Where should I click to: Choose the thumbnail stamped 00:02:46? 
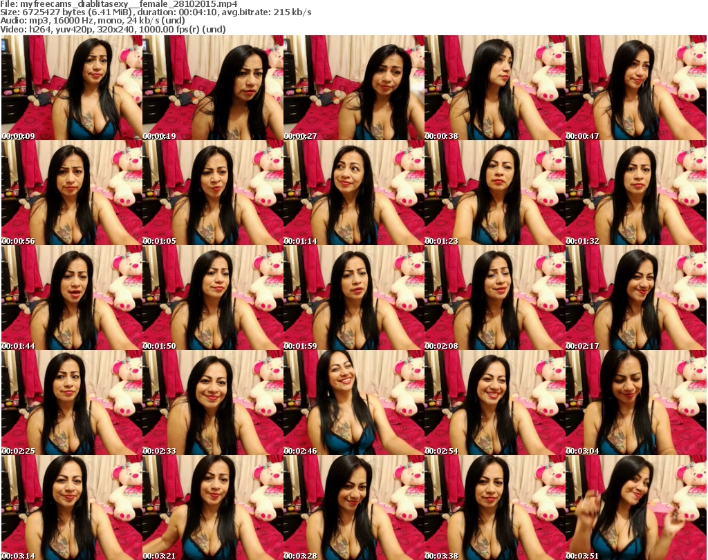pos(353,403)
